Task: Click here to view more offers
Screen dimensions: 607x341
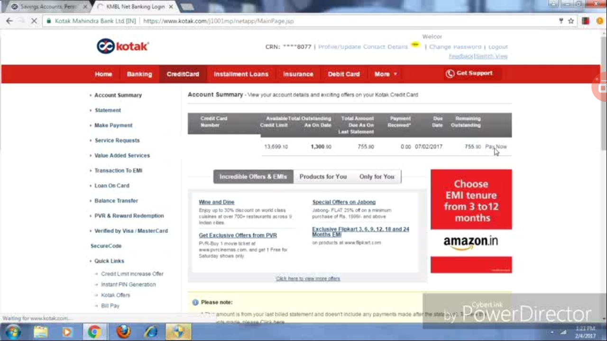Action: 308,278
